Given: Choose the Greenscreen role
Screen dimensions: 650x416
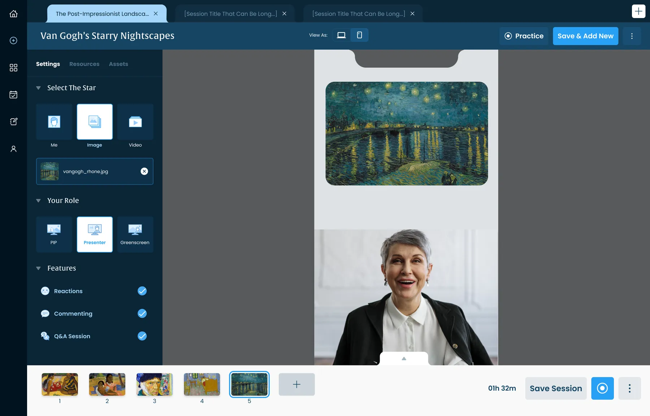Looking at the screenshot, I should coord(135,234).
